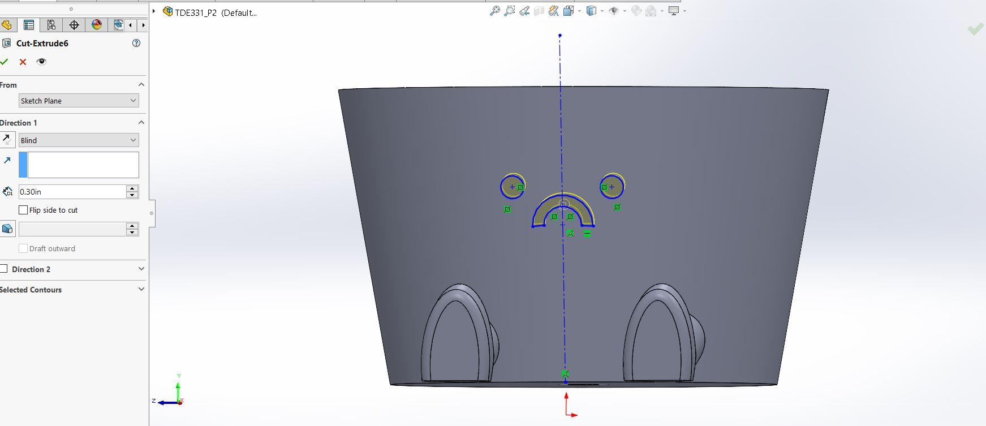This screenshot has height=426, width=986.
Task: Cancel the cut-extrude with the red X
Action: [x=23, y=62]
